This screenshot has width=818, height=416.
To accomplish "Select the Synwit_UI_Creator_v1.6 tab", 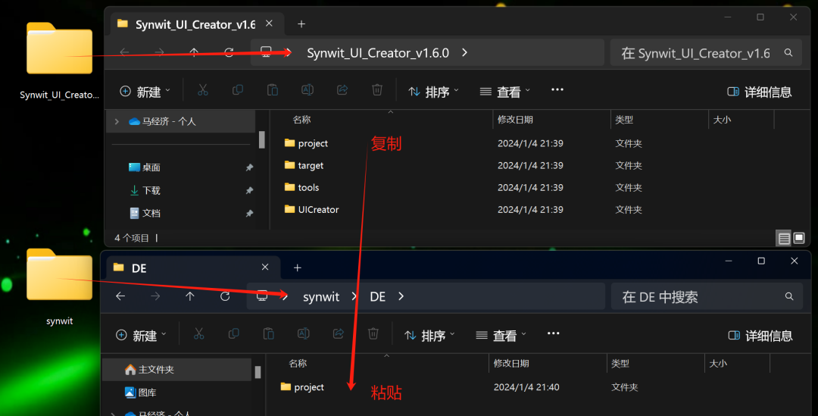I will click(x=197, y=24).
